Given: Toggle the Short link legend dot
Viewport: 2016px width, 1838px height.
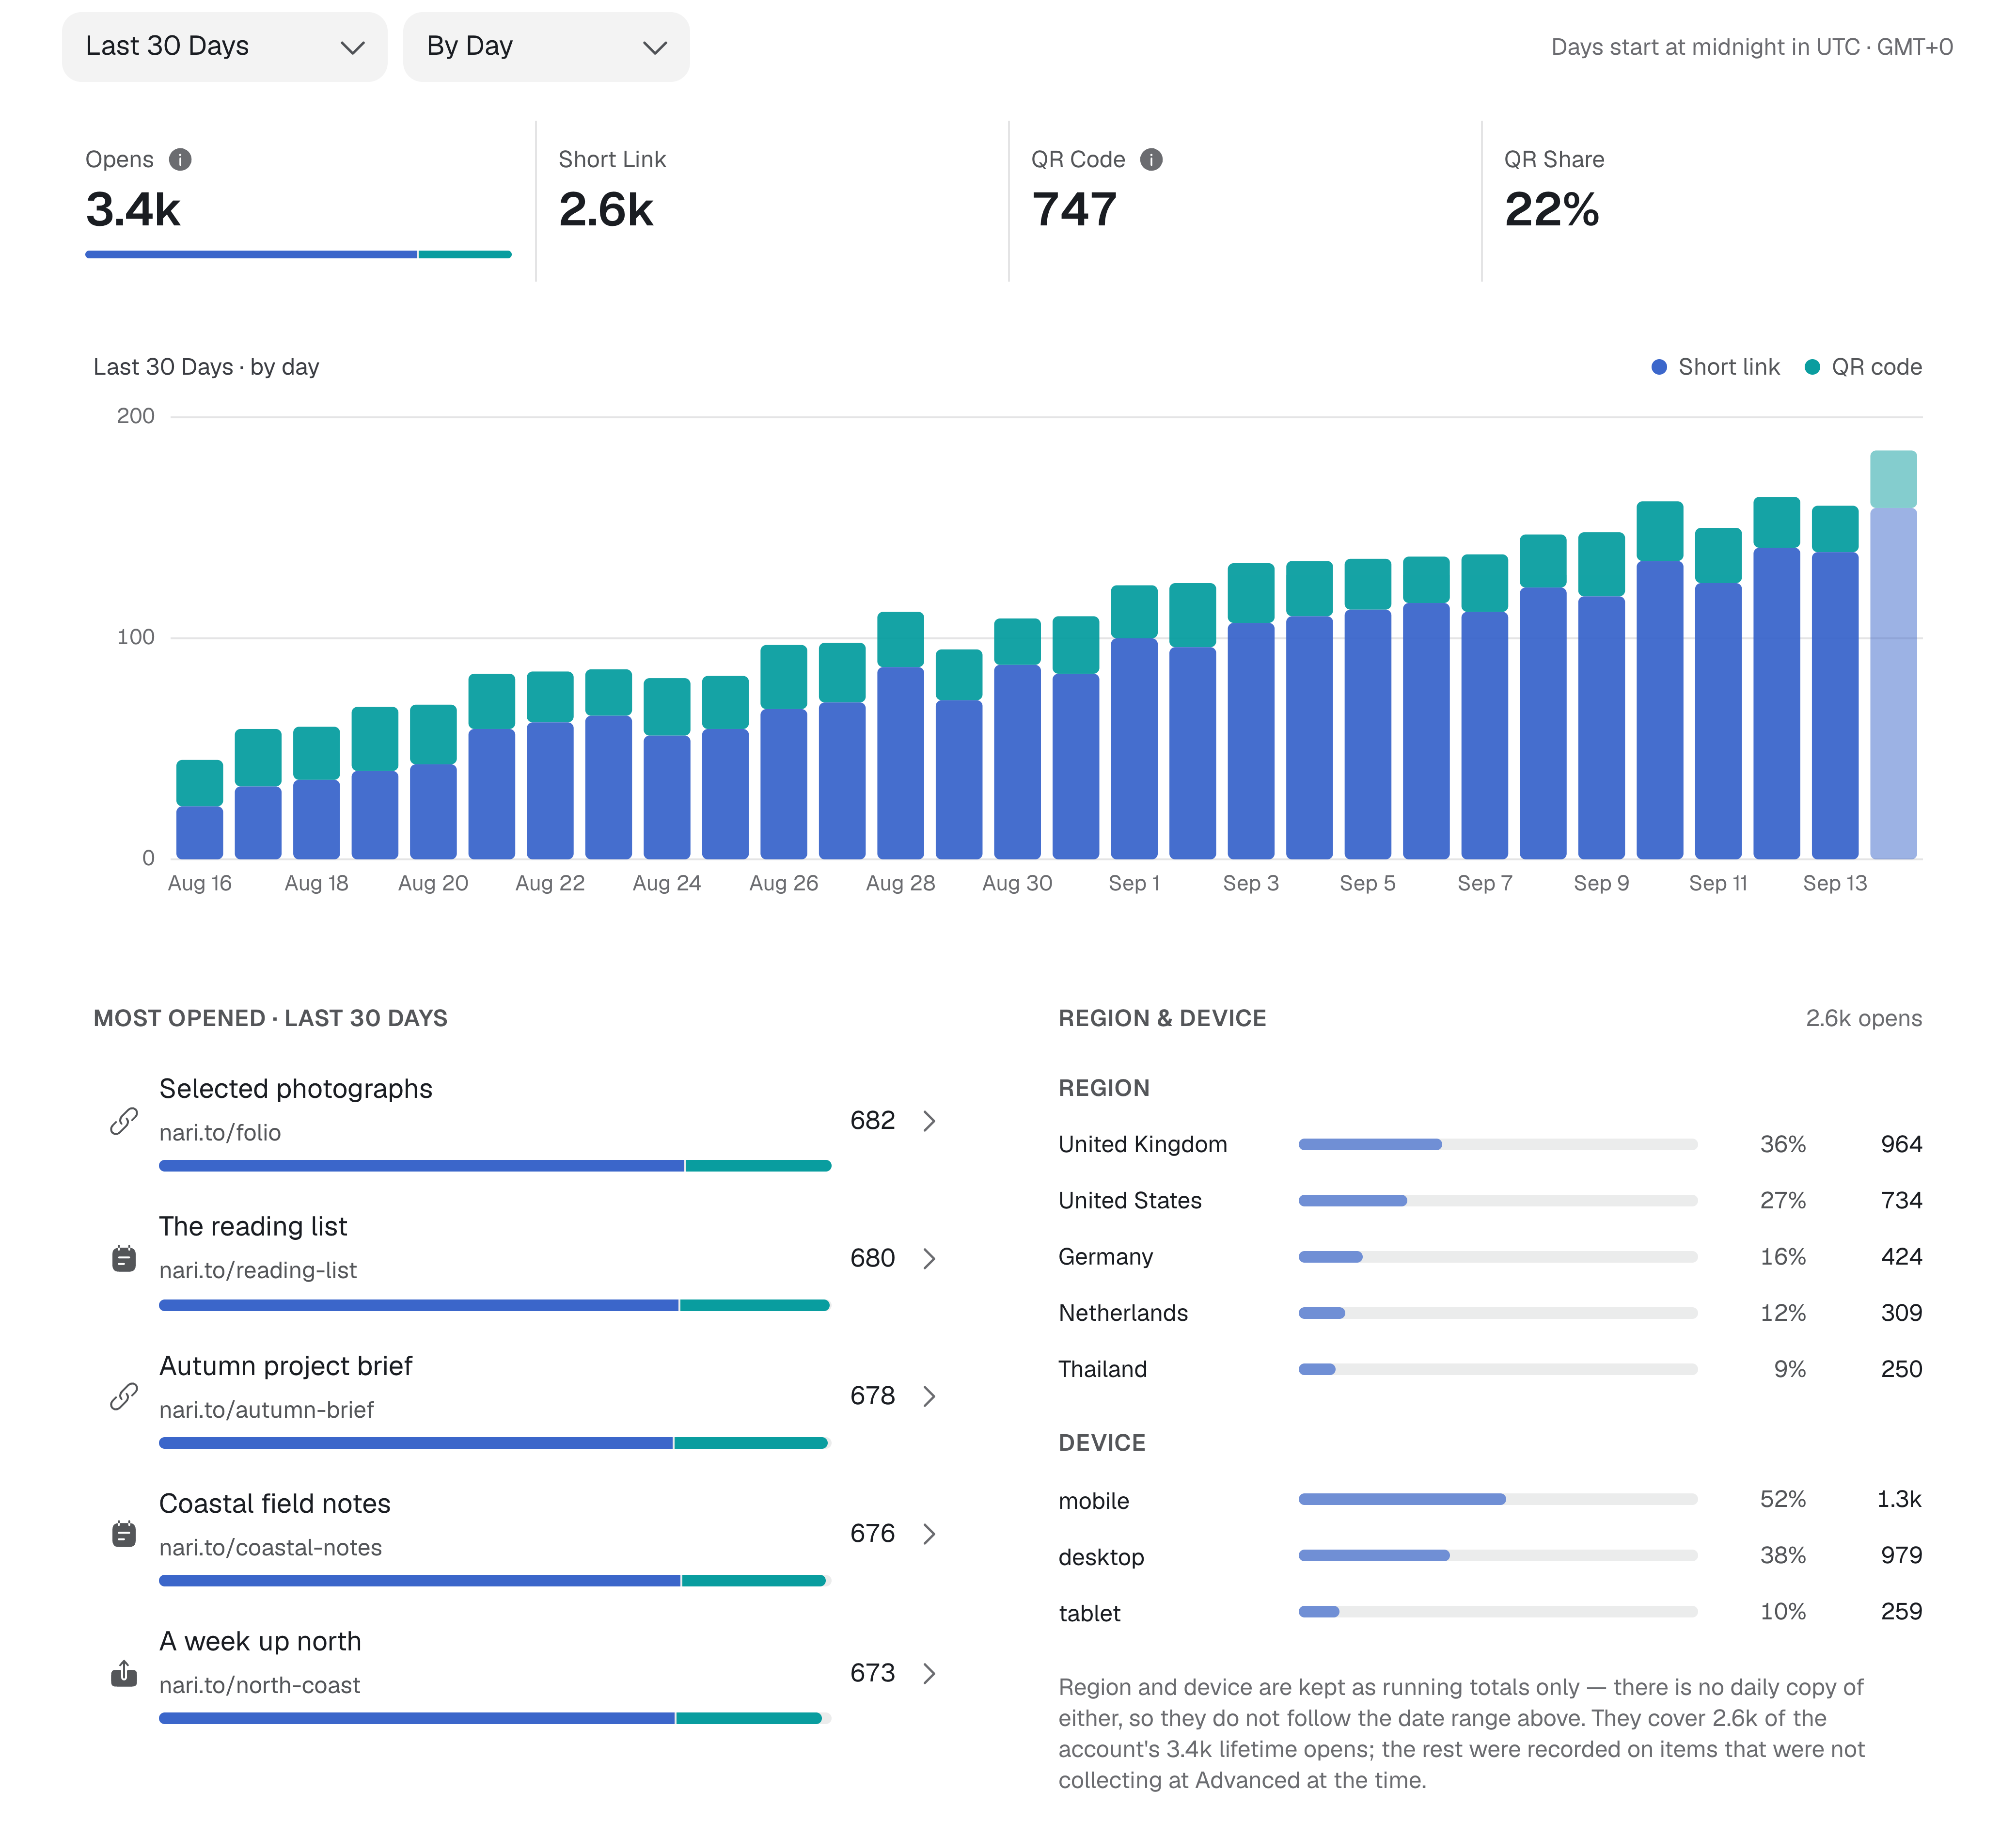Looking at the screenshot, I should tap(1659, 367).
